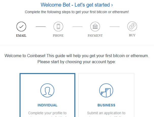Click progress line between Payment and Buy
This screenshot has height=117, width=154.
(114, 27)
